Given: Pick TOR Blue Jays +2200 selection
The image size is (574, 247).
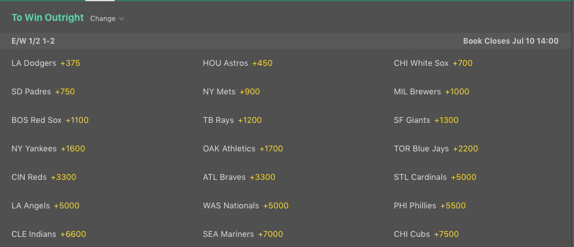Looking at the screenshot, I should [x=436, y=148].
